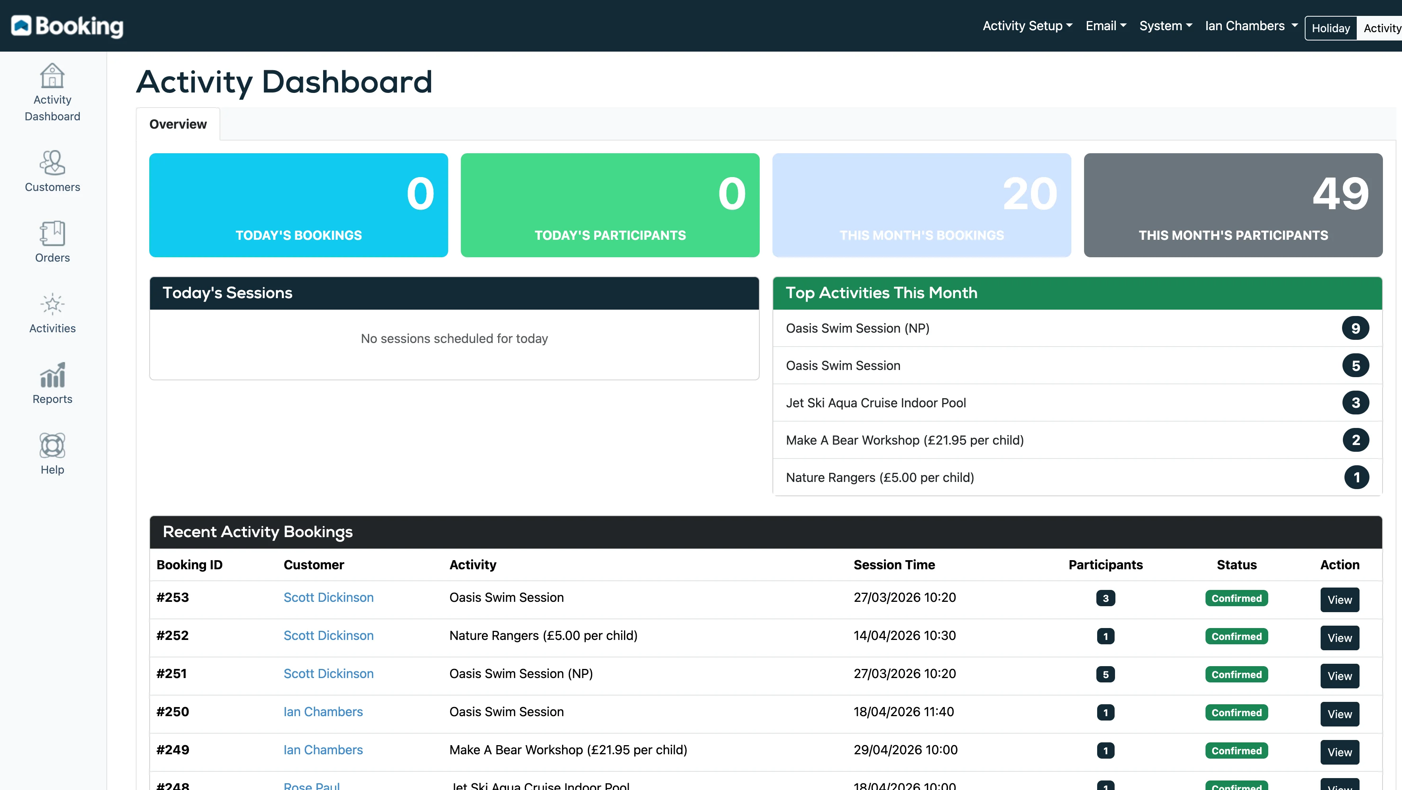Switch to Holiday mode toggle
This screenshot has height=790, width=1402.
pos(1331,28)
